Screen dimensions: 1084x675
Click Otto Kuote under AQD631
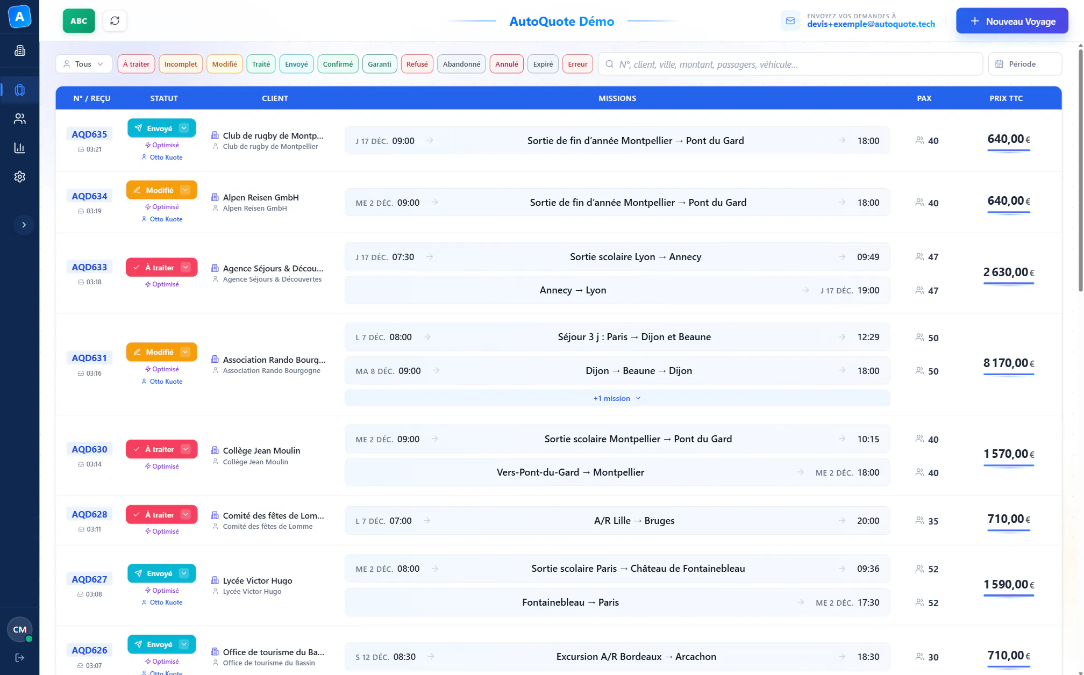(162, 382)
